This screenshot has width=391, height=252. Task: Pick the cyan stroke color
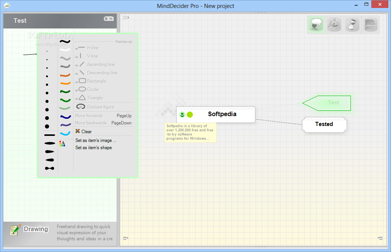[65, 133]
